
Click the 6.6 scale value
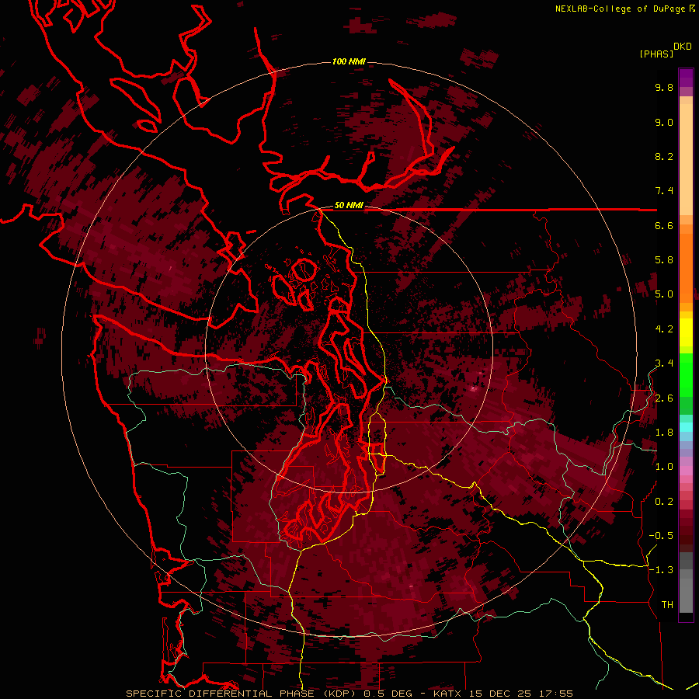[x=664, y=225]
